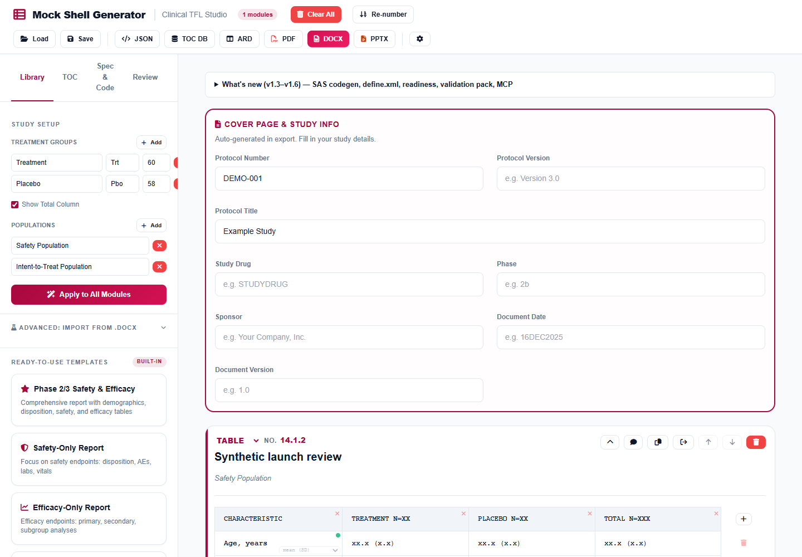Switch to the TOC tab
The image size is (802, 557).
click(70, 77)
